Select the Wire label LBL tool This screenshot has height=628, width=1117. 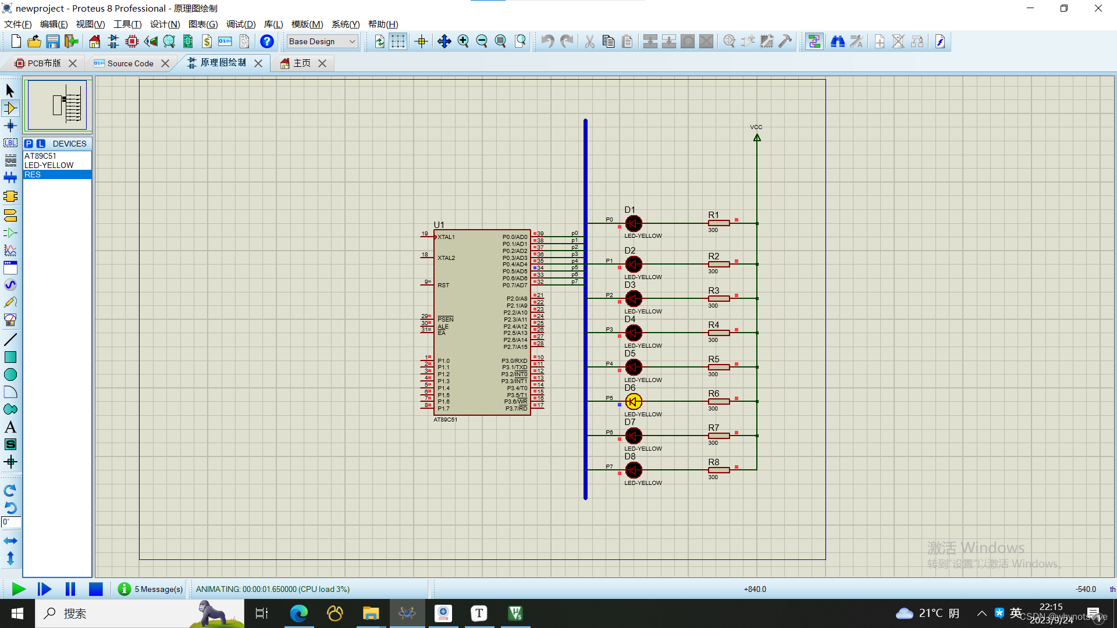click(10, 143)
